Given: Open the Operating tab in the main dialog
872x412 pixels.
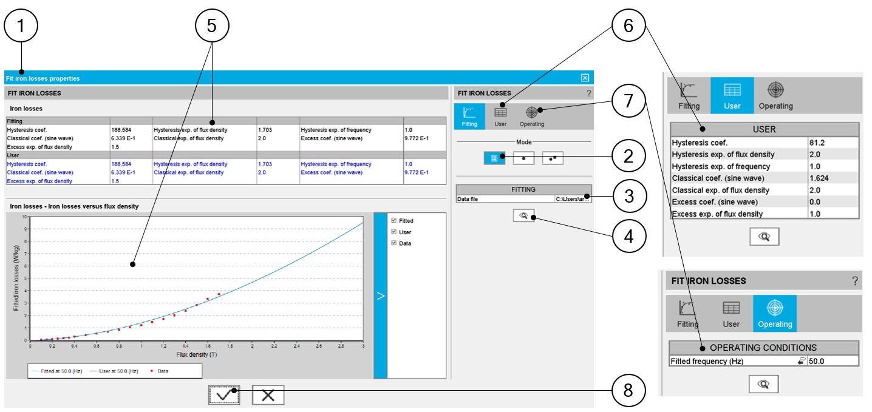Looking at the screenshot, I should click(x=531, y=116).
